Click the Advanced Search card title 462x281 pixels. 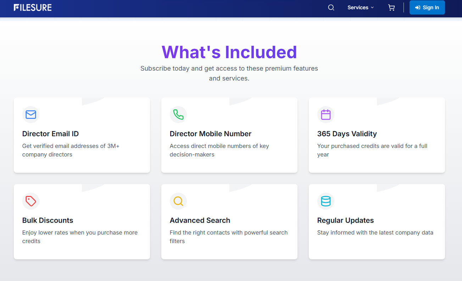[200, 220]
